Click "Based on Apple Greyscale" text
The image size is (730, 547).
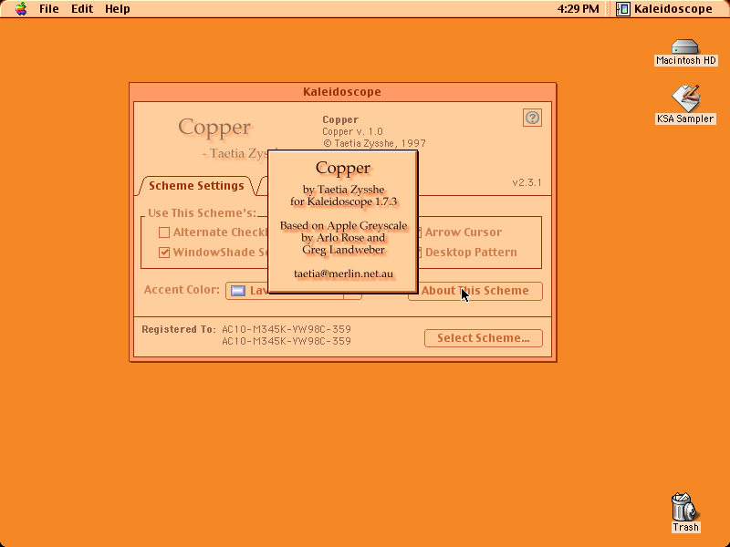[x=343, y=225]
